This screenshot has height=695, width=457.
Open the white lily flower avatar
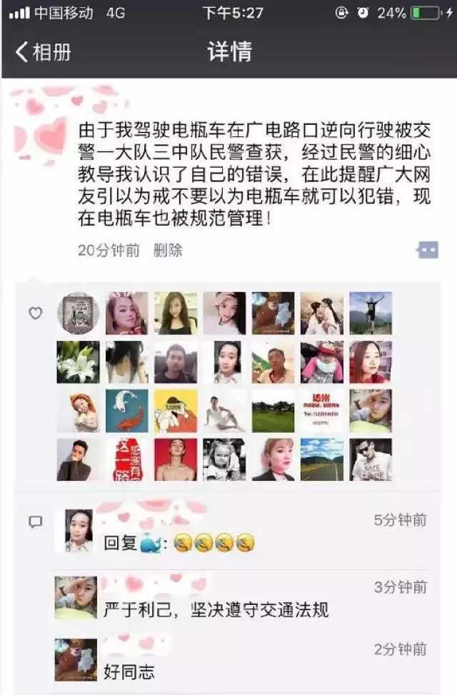[78, 362]
